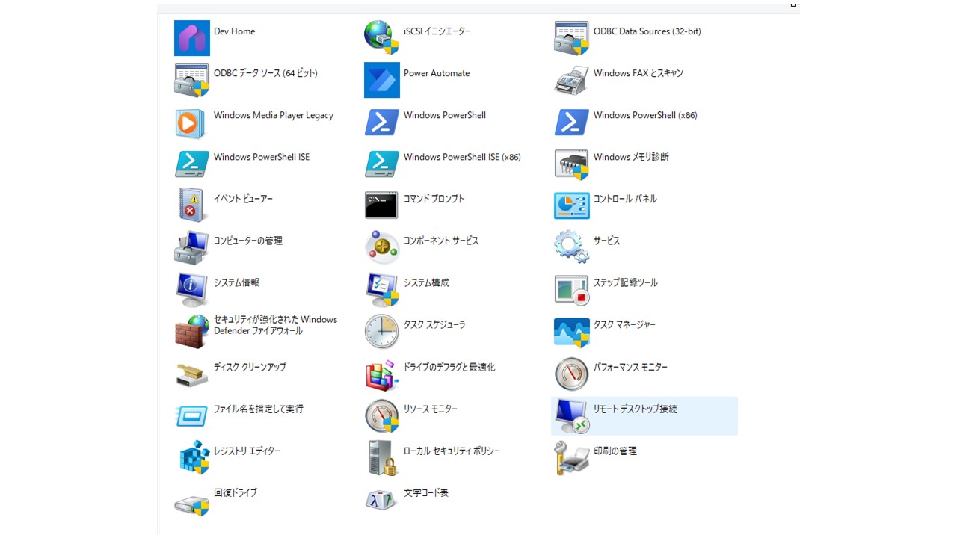Open the システム構成 icon

point(382,289)
